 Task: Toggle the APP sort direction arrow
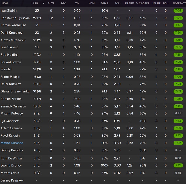pyautogui.click(x=43, y=3)
